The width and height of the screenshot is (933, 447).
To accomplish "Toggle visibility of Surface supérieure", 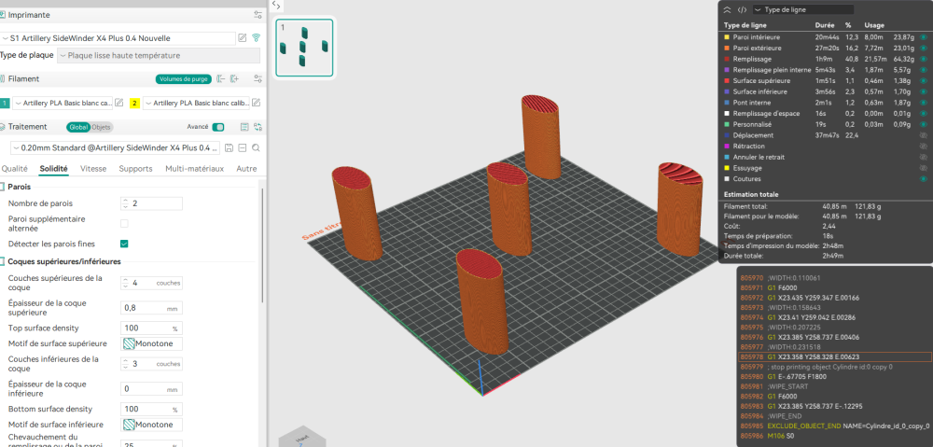I will 924,80.
